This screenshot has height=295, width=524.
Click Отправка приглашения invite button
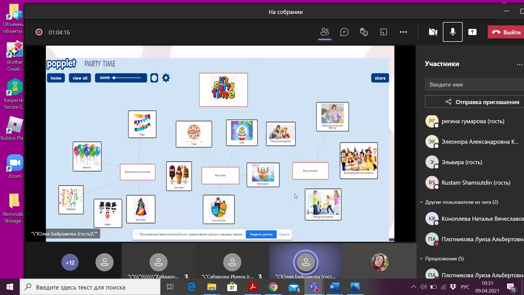pyautogui.click(x=474, y=102)
